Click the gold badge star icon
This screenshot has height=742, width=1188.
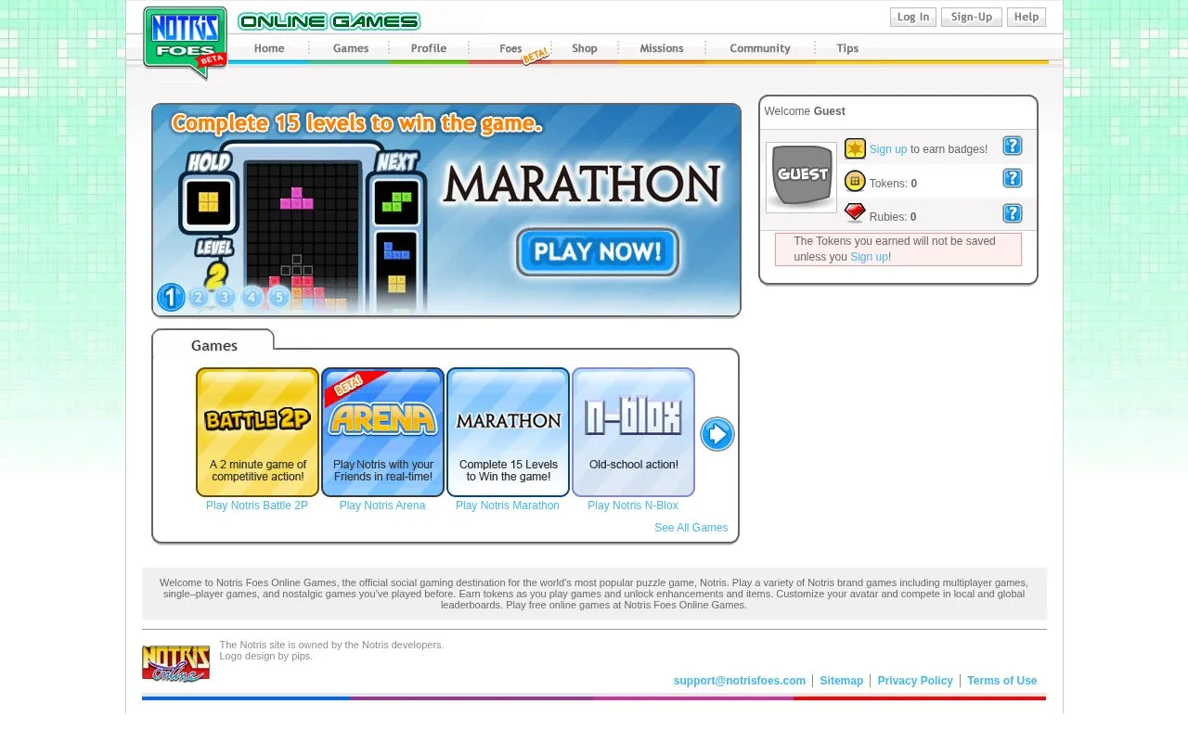855,148
